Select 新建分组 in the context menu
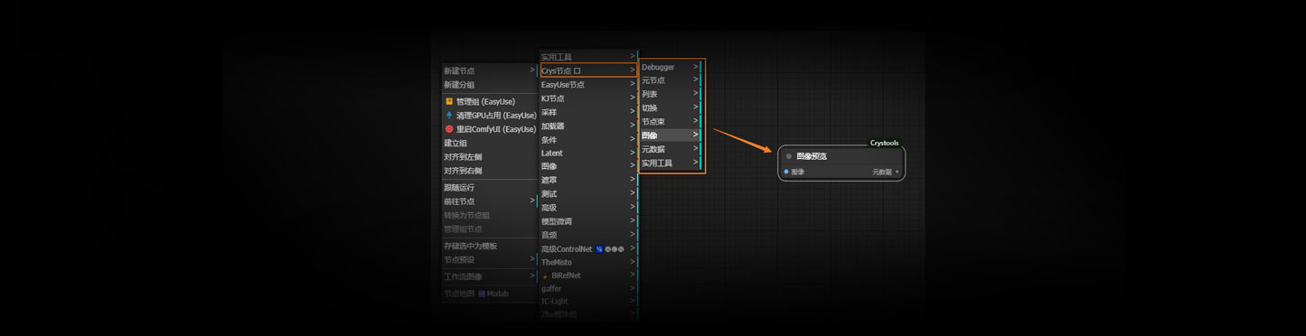The height and width of the screenshot is (336, 1306). (489, 85)
